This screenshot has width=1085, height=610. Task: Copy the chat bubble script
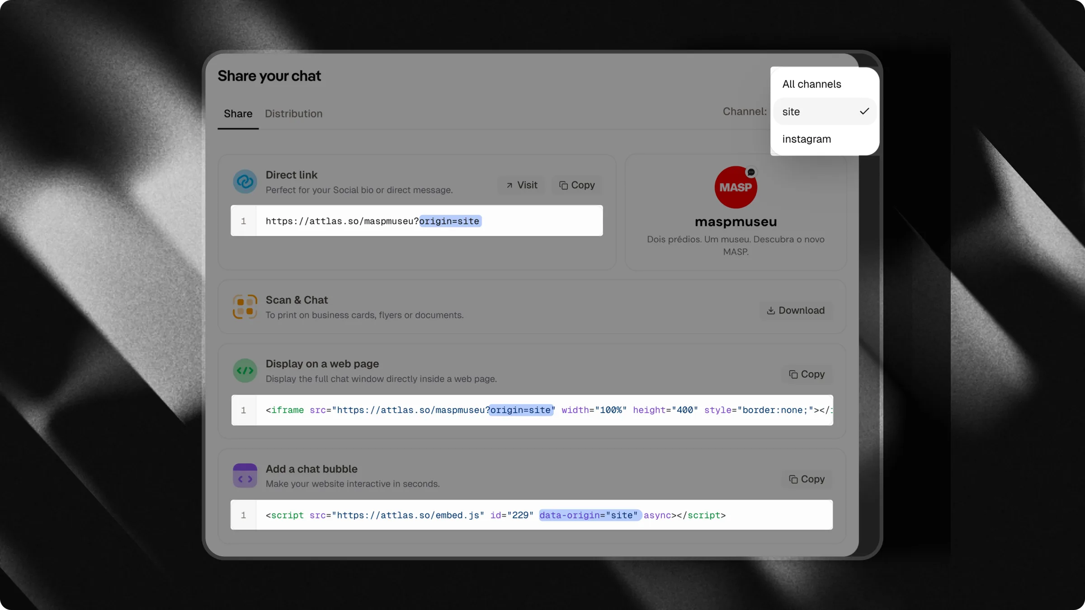point(807,479)
